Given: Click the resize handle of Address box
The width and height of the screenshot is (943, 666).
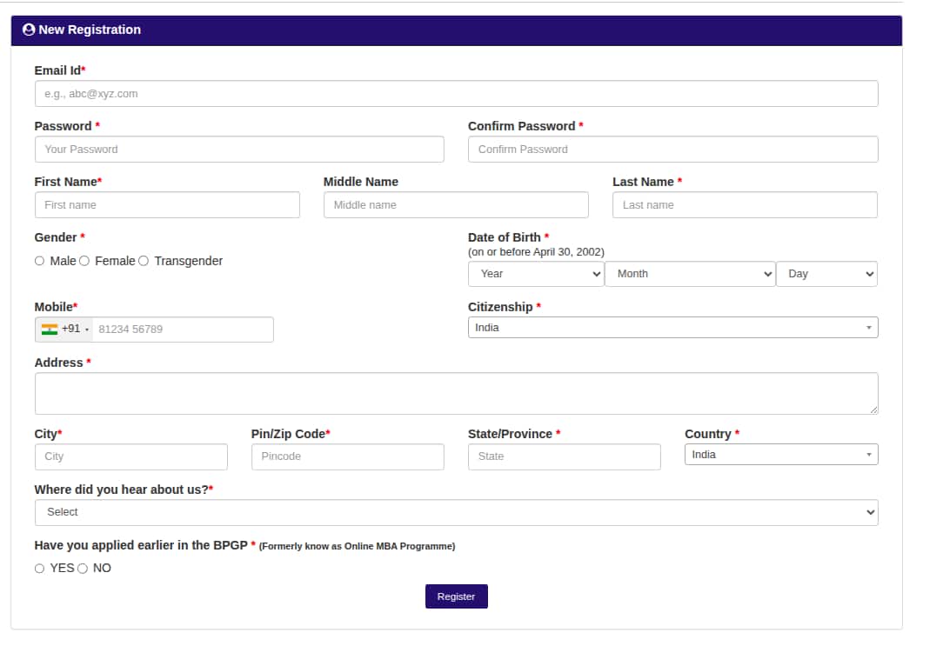Looking at the screenshot, I should [x=873, y=409].
